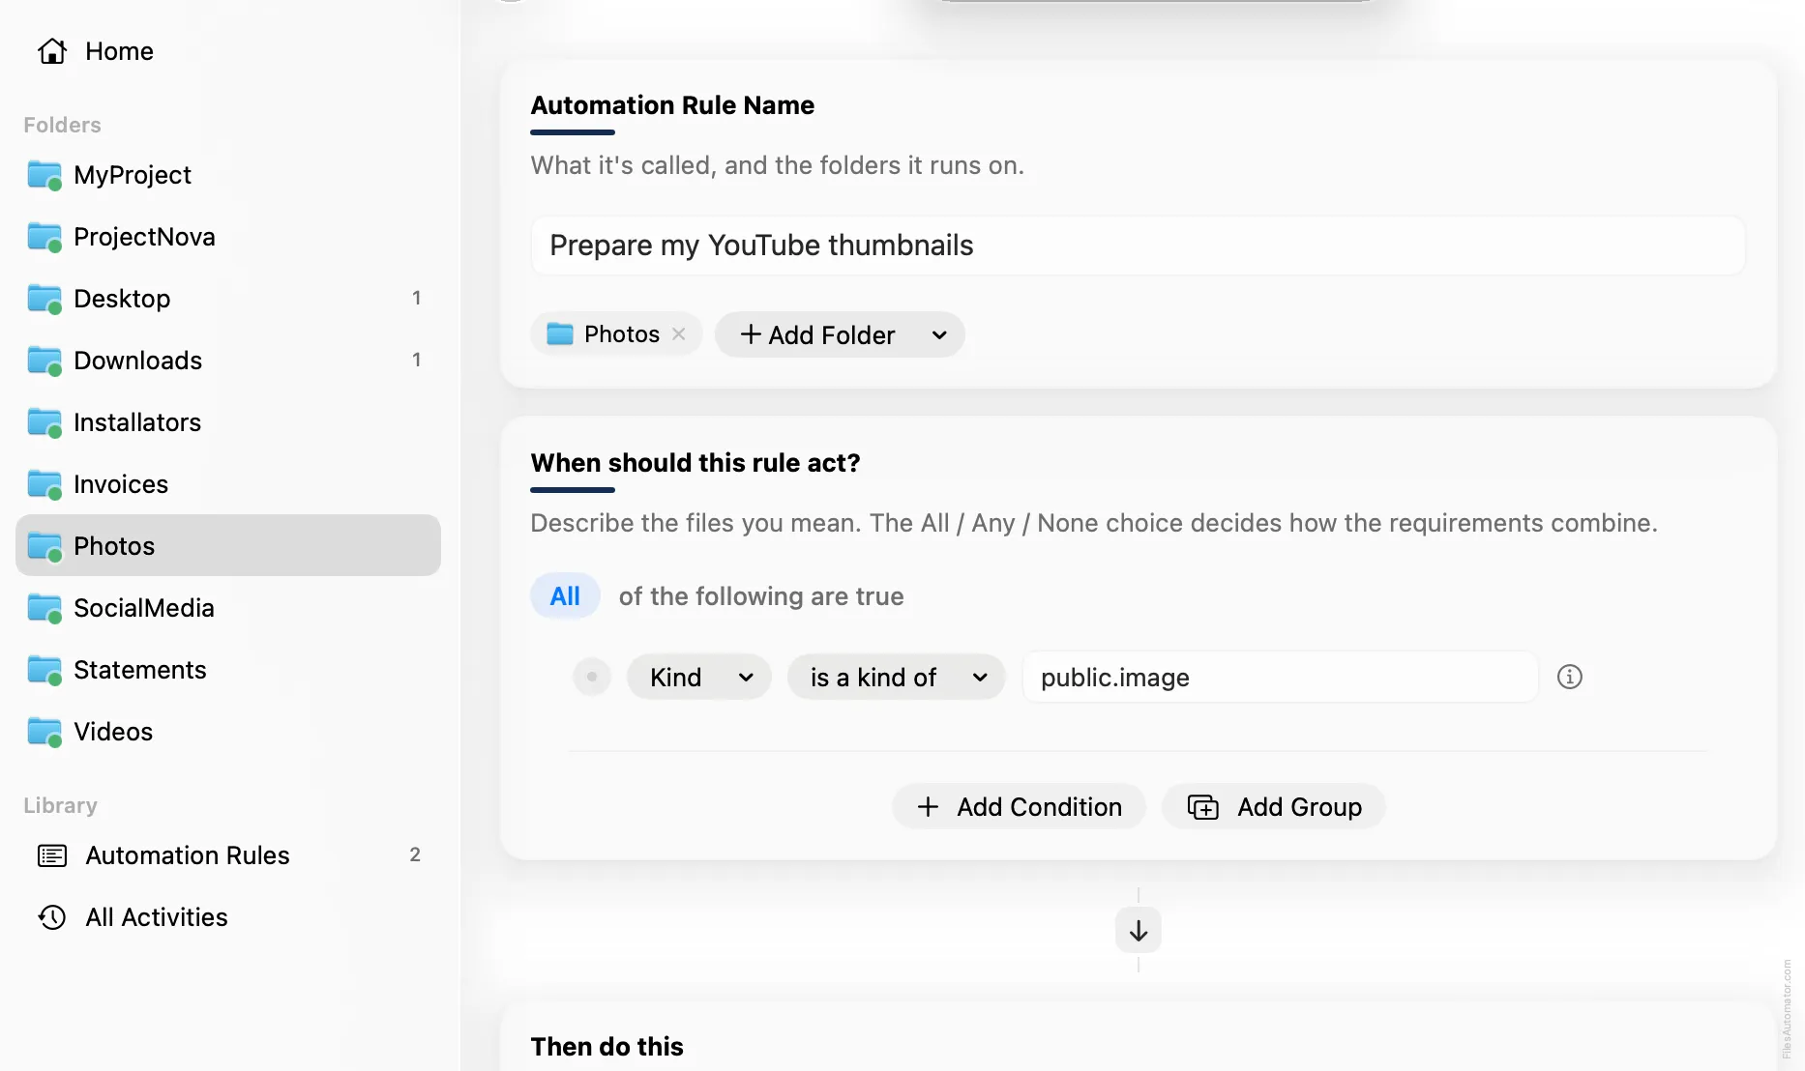
Task: Open the 'is a kind of' operator dropdown
Action: 897,677
